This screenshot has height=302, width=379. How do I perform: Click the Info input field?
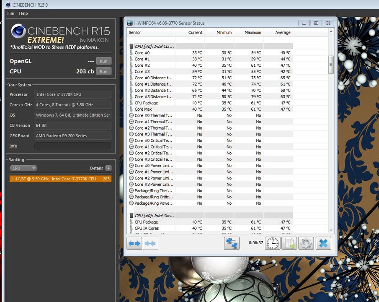[73, 146]
